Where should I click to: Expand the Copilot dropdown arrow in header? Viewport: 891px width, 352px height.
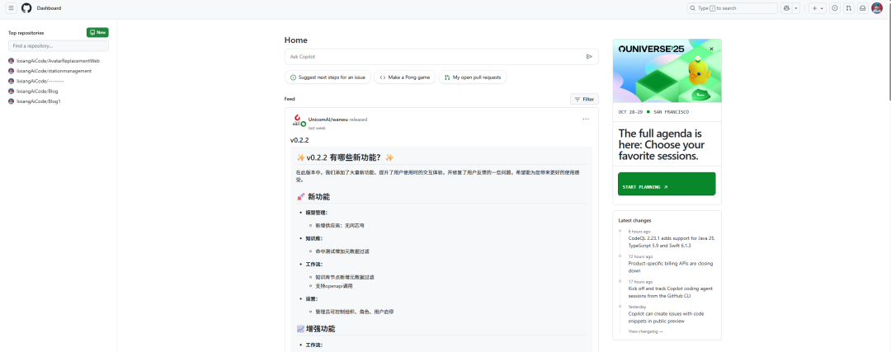pos(796,8)
